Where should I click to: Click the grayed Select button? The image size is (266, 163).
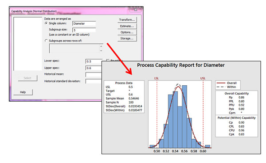[27, 78]
